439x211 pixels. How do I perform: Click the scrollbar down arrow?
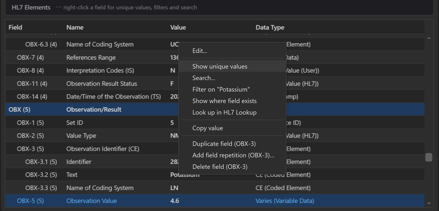click(429, 203)
